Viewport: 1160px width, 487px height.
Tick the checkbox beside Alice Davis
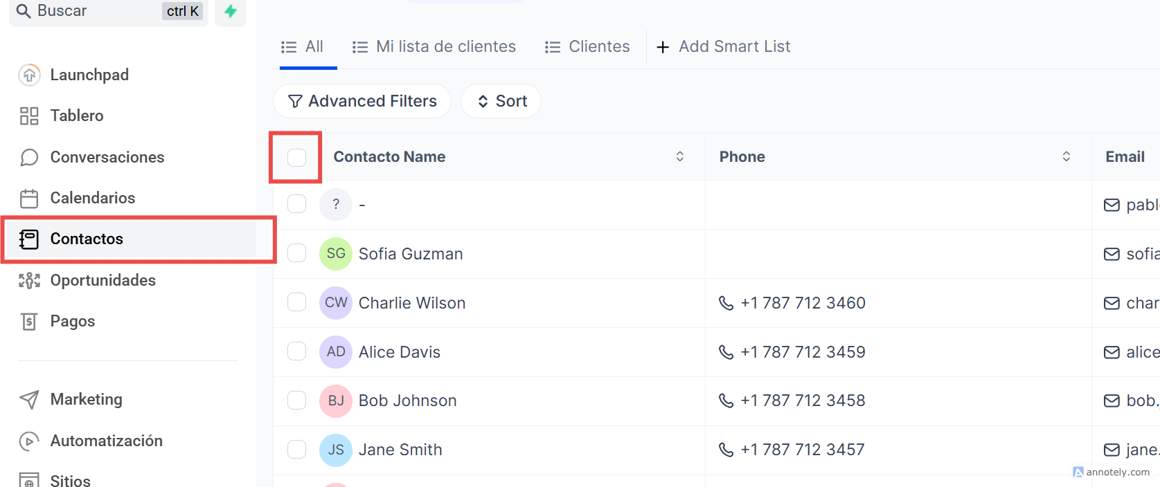[x=296, y=351]
